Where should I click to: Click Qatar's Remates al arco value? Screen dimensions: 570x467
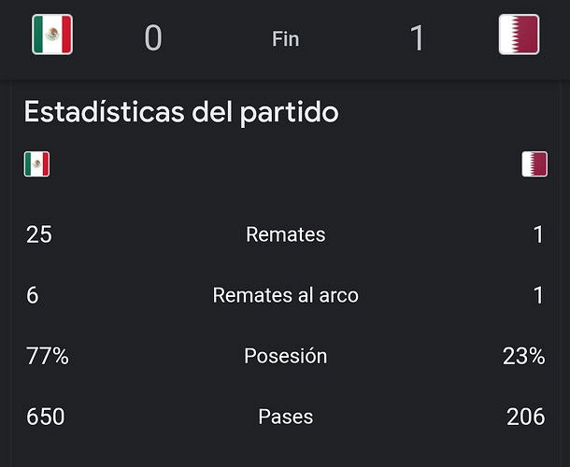click(x=539, y=295)
